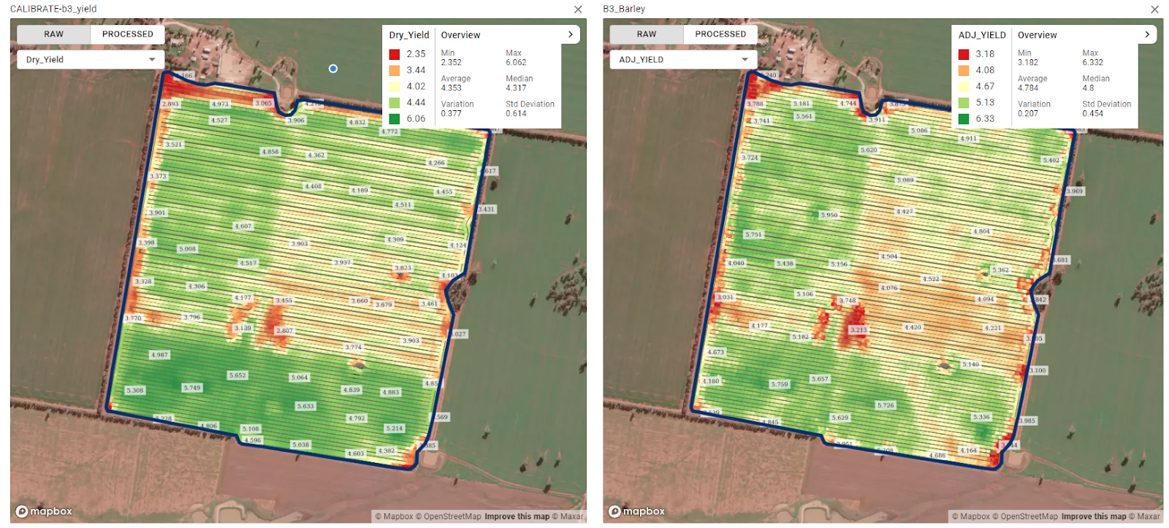Click the 5.652 yield label on left map
Viewport: 1169px width, 528px height.
(237, 375)
